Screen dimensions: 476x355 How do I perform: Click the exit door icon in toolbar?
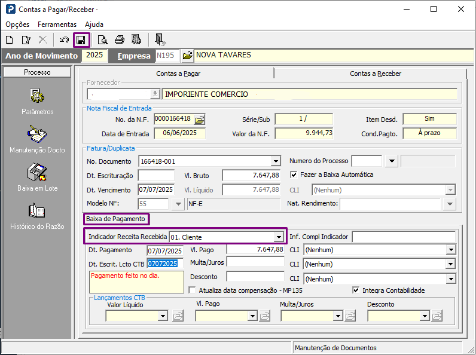[159, 40]
